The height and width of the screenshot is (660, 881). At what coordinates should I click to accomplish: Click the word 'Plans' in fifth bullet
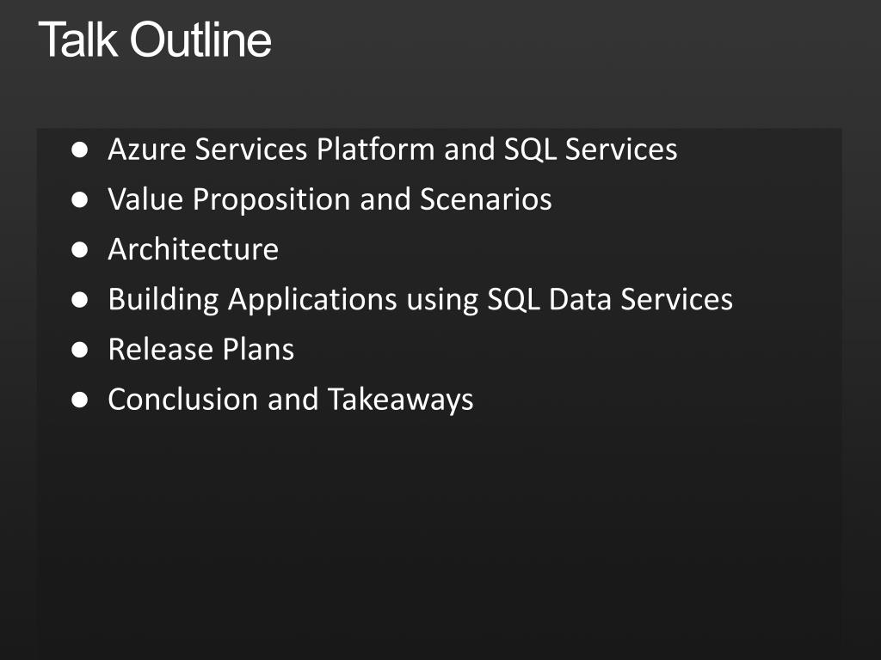click(258, 349)
